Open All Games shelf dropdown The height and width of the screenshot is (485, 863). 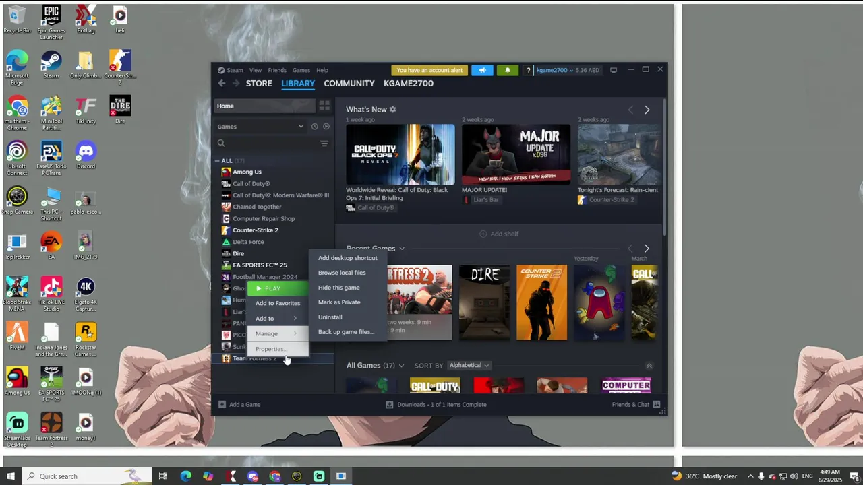pyautogui.click(x=401, y=366)
